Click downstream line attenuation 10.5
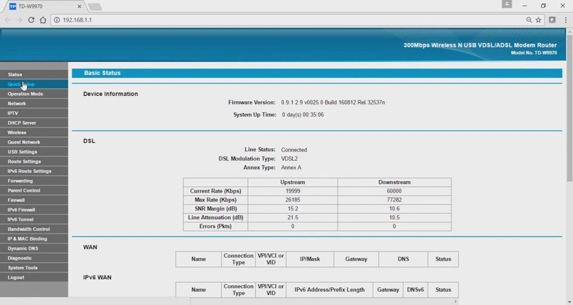The image size is (573, 305). point(394,217)
